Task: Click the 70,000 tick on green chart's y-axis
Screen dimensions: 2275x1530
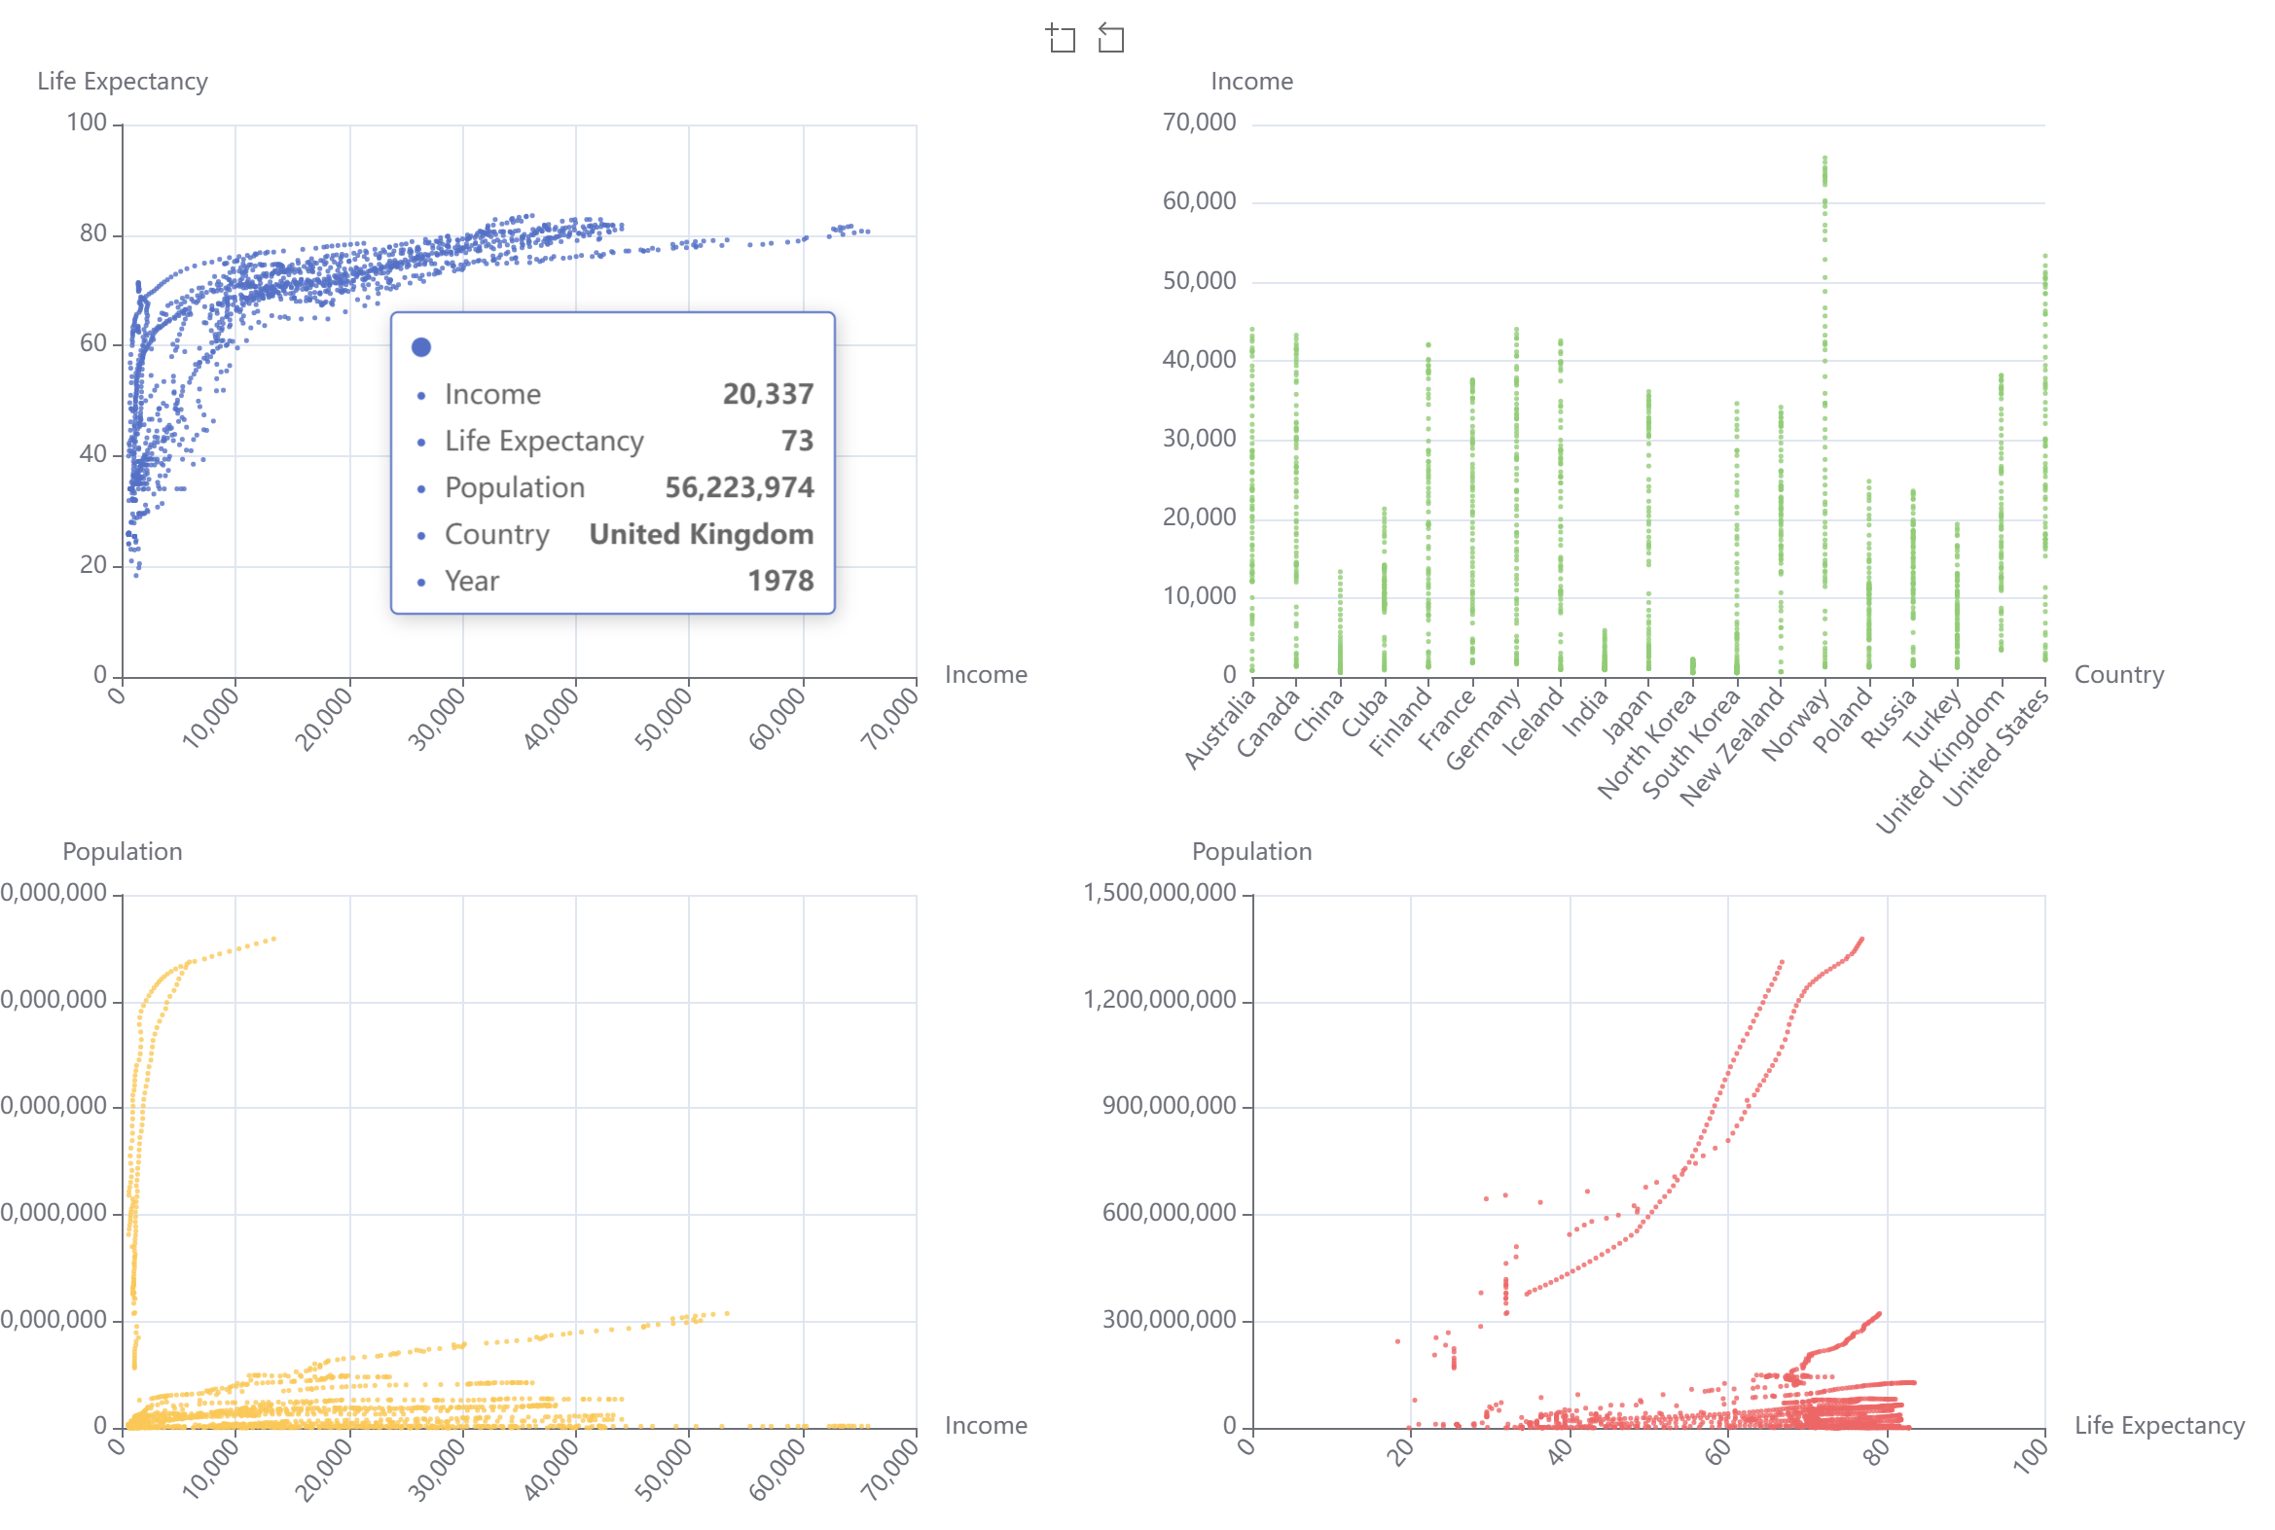Action: click(1199, 123)
